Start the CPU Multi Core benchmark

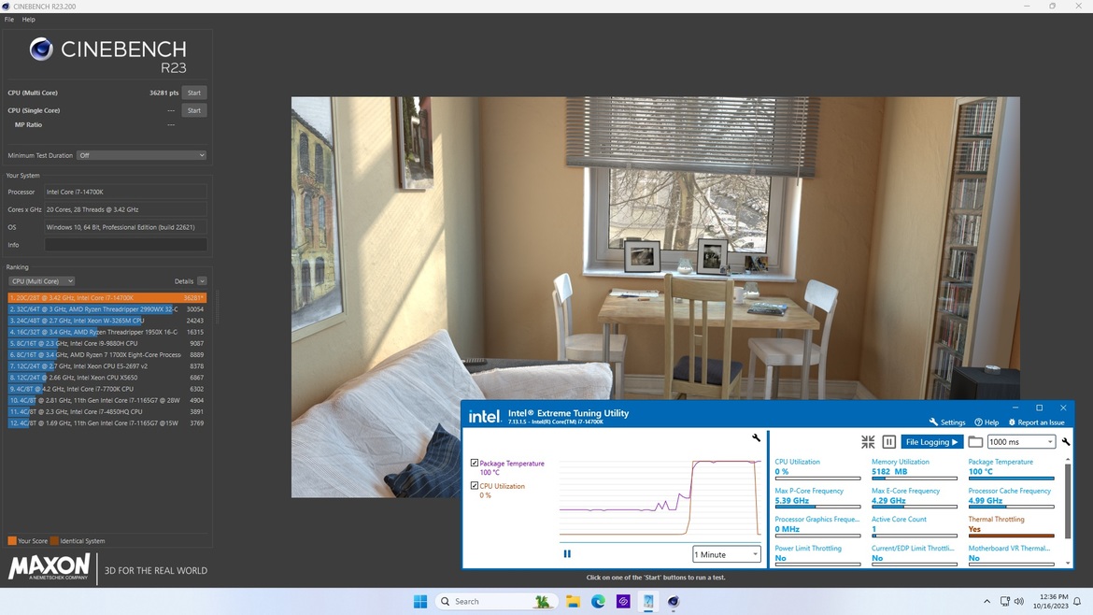click(193, 93)
